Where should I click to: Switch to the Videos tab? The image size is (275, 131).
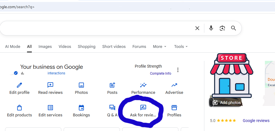(65, 46)
